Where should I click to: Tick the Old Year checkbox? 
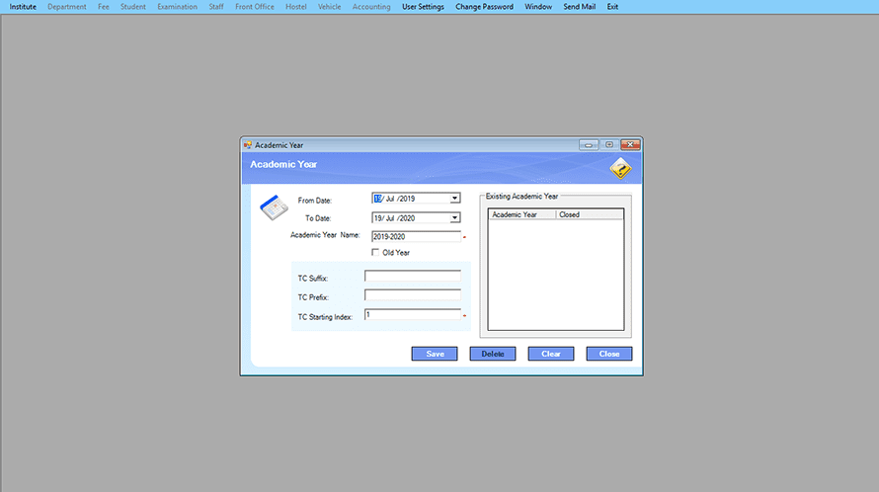click(375, 253)
